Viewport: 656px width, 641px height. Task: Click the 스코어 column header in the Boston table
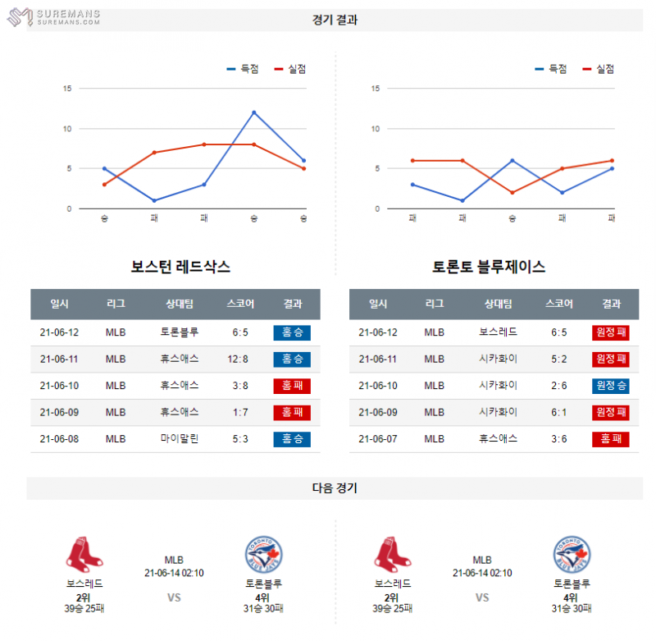tap(240, 304)
